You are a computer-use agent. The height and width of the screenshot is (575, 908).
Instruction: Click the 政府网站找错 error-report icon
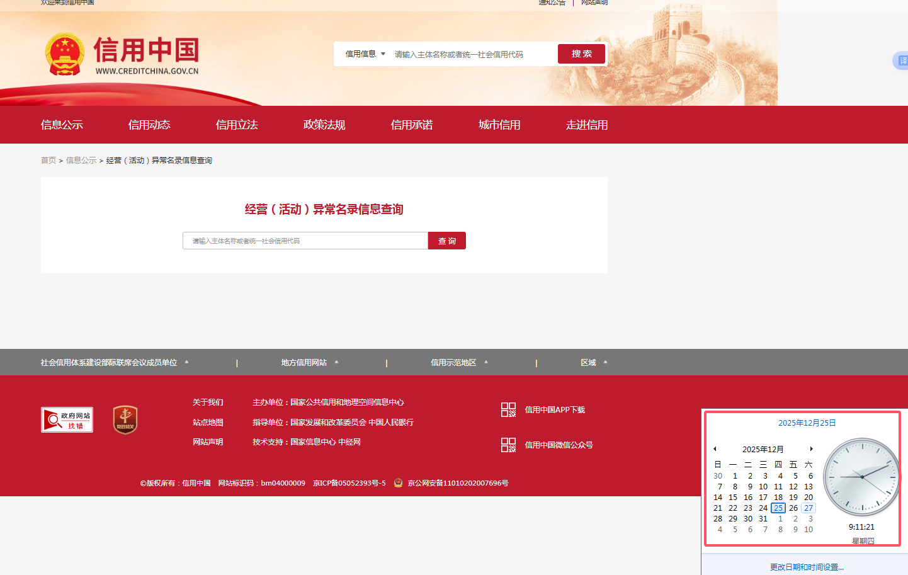66,419
